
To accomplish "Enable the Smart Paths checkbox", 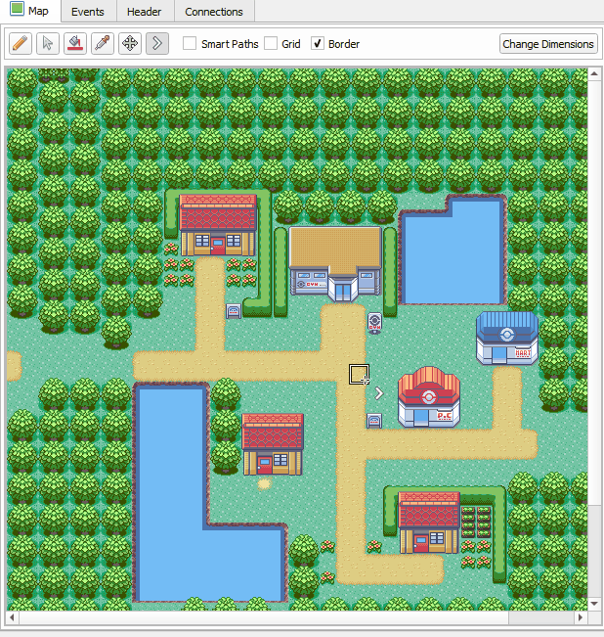I will [190, 43].
